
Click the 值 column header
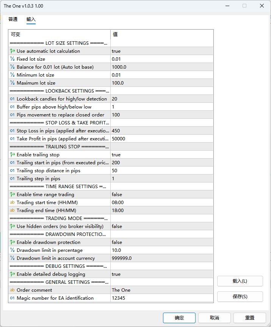point(162,35)
